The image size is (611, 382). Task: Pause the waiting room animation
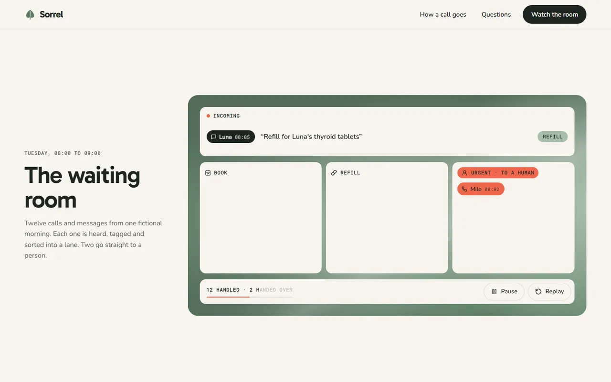(x=504, y=291)
